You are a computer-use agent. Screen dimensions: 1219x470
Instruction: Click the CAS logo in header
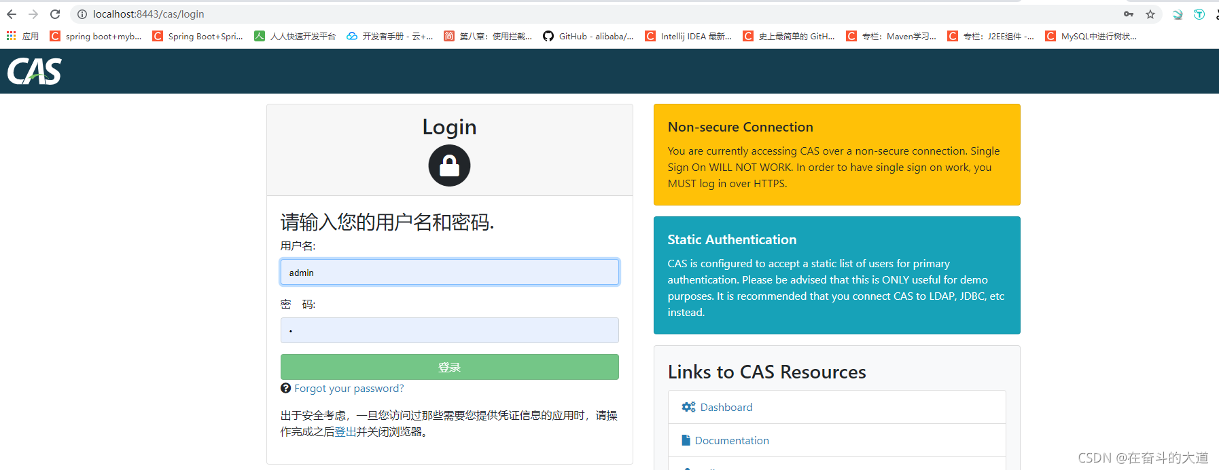pyautogui.click(x=34, y=71)
